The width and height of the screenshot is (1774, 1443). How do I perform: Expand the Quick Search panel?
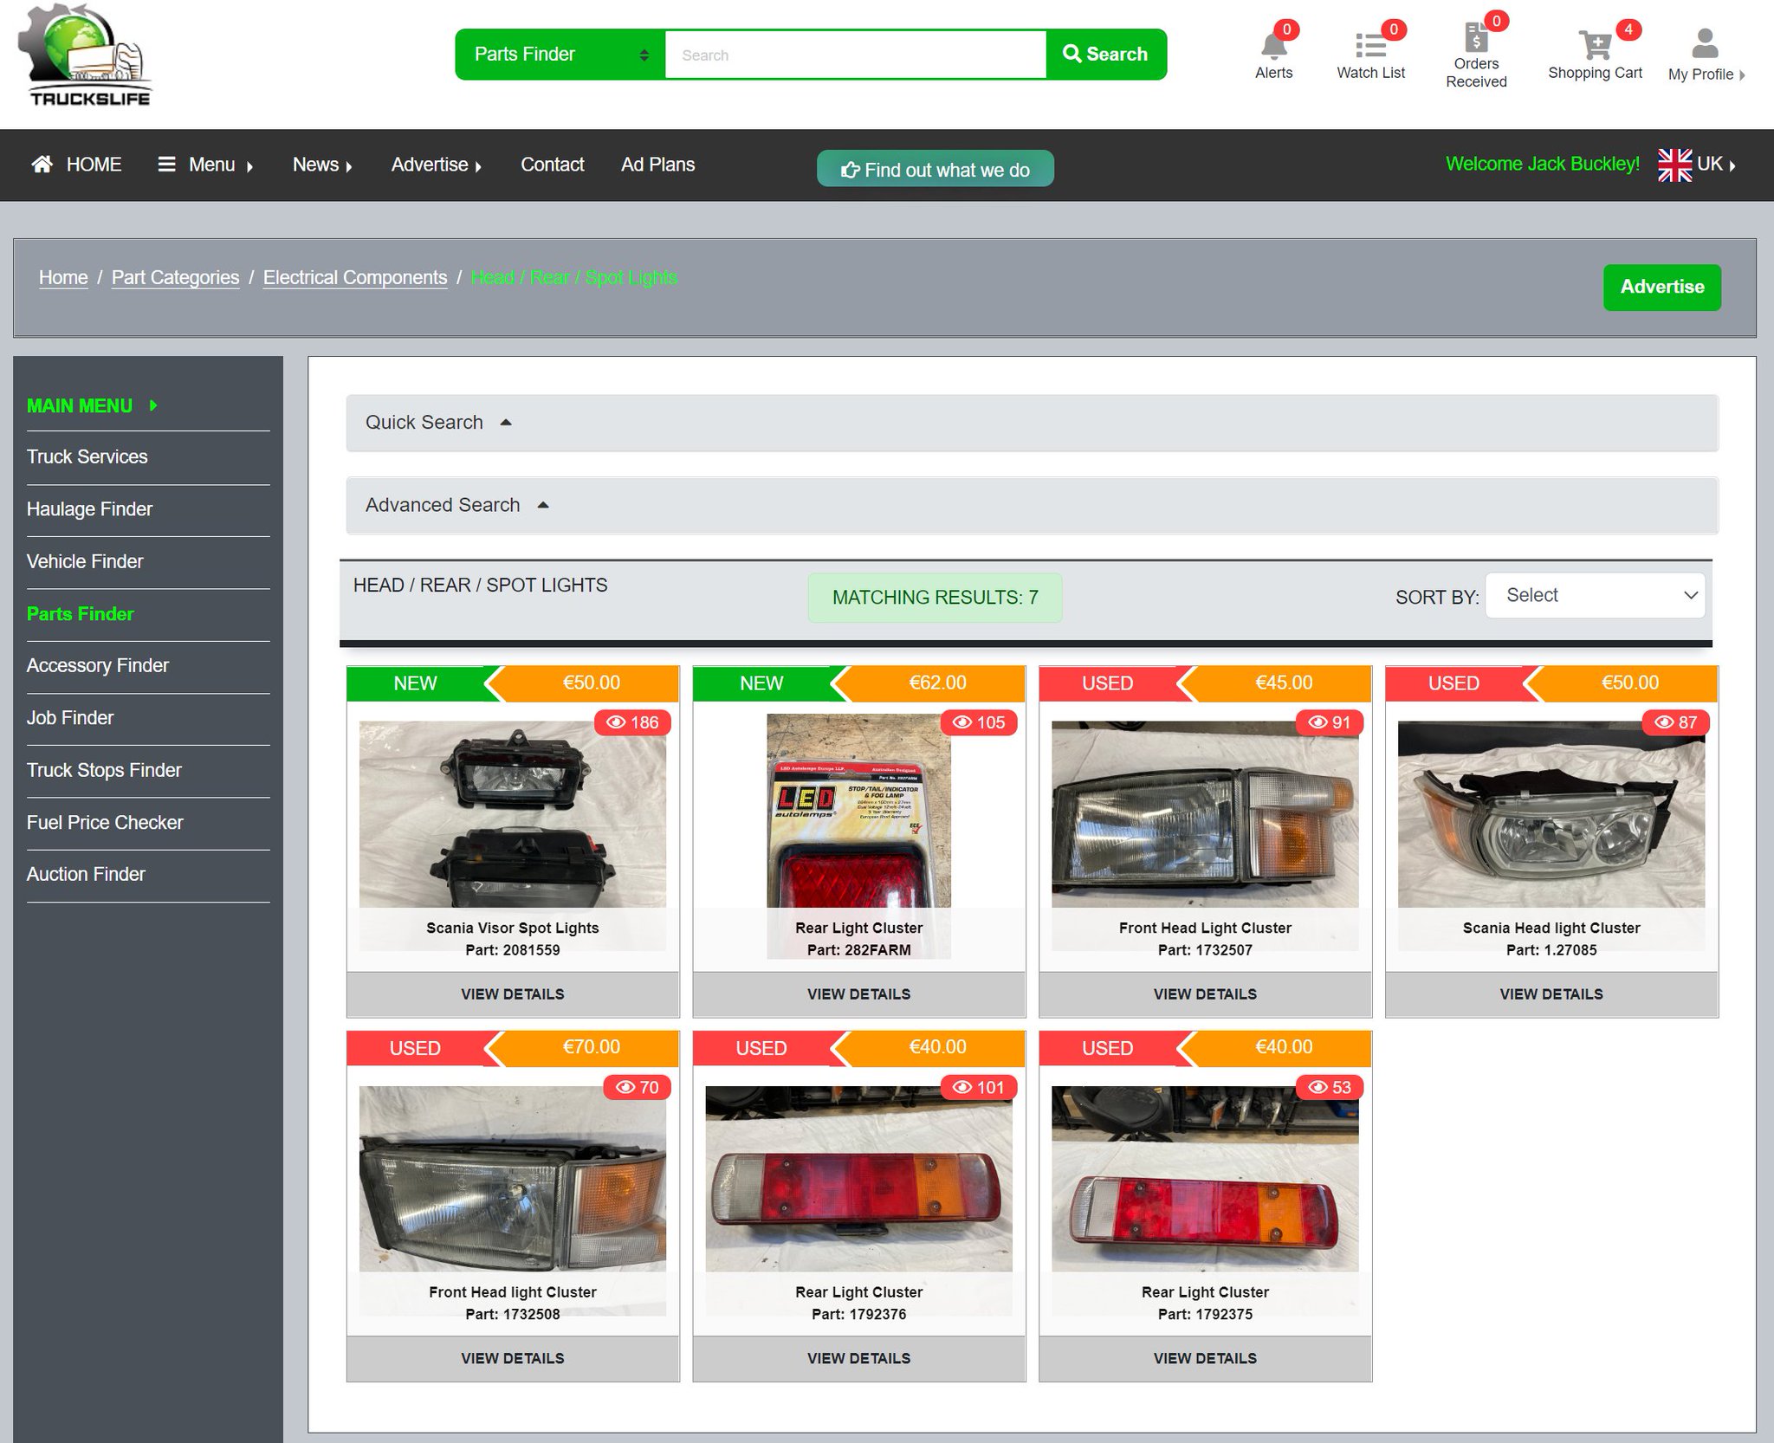coord(1032,423)
